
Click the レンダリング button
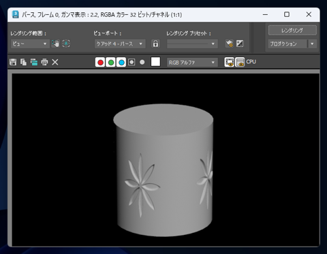pyautogui.click(x=292, y=30)
